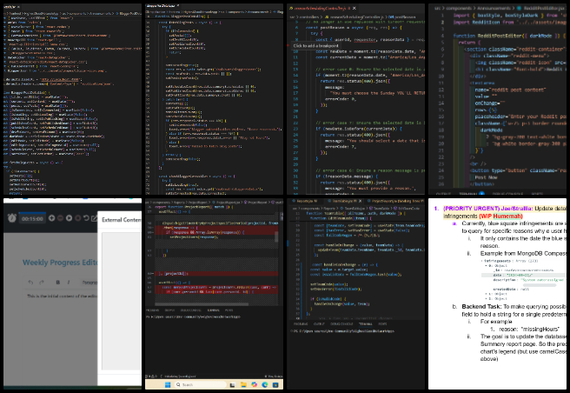Open the "components" breadcrumb in RedditPostEditor window
This screenshot has width=570, height=393.
pos(459,8)
